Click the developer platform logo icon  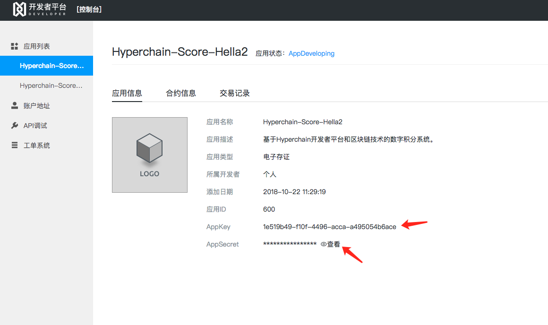coord(19,9)
